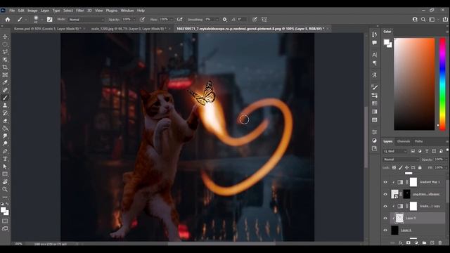Select the Elliptical Marquee tool
Image resolution: width=450 pixels, height=253 pixels.
5,44
